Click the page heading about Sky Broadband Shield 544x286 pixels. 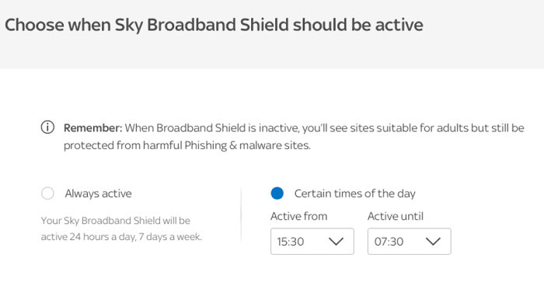coord(214,25)
